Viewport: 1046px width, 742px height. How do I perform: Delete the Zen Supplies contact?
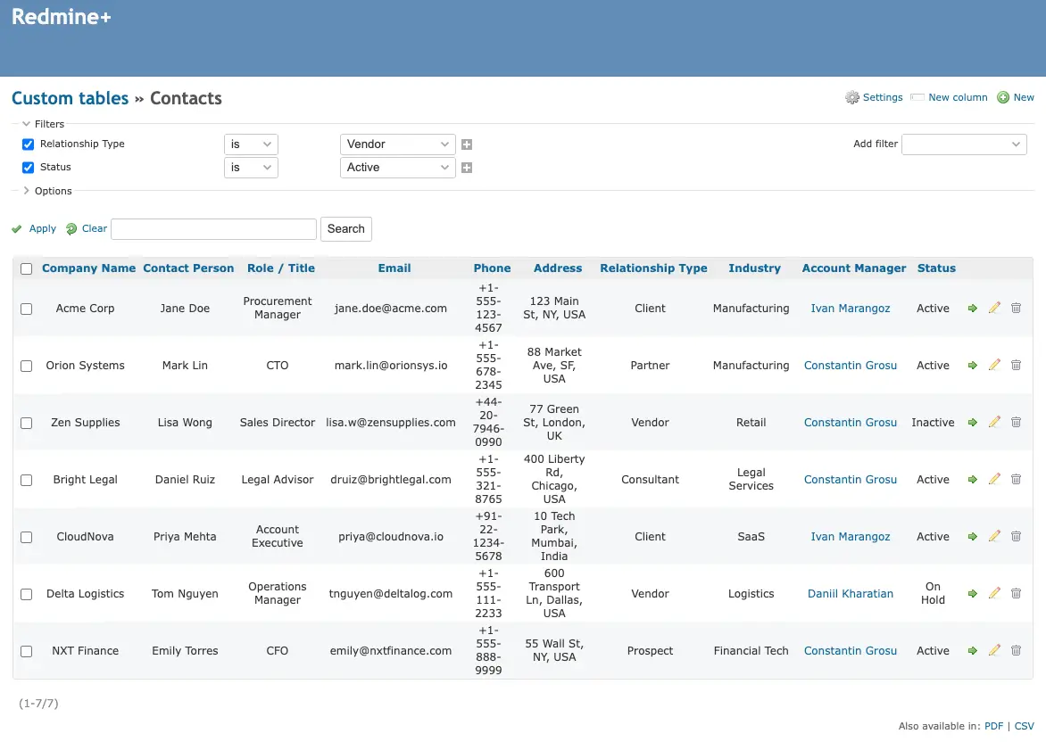tap(1016, 422)
